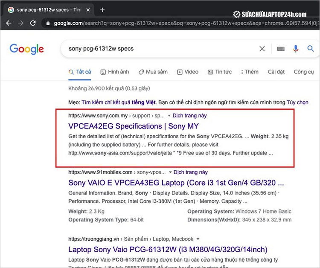Viewport: 320px width, 268px height.
Task: Click the Tìm kiếm chỉ kết quả tiếng Việt link
Action: (119, 102)
